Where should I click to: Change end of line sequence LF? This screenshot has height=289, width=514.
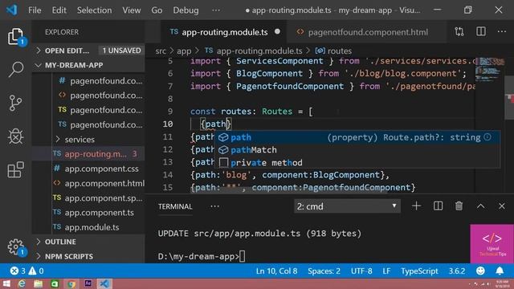click(x=386, y=271)
